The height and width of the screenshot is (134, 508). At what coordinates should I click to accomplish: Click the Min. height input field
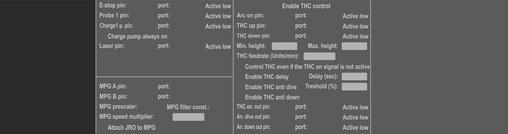tap(284, 46)
